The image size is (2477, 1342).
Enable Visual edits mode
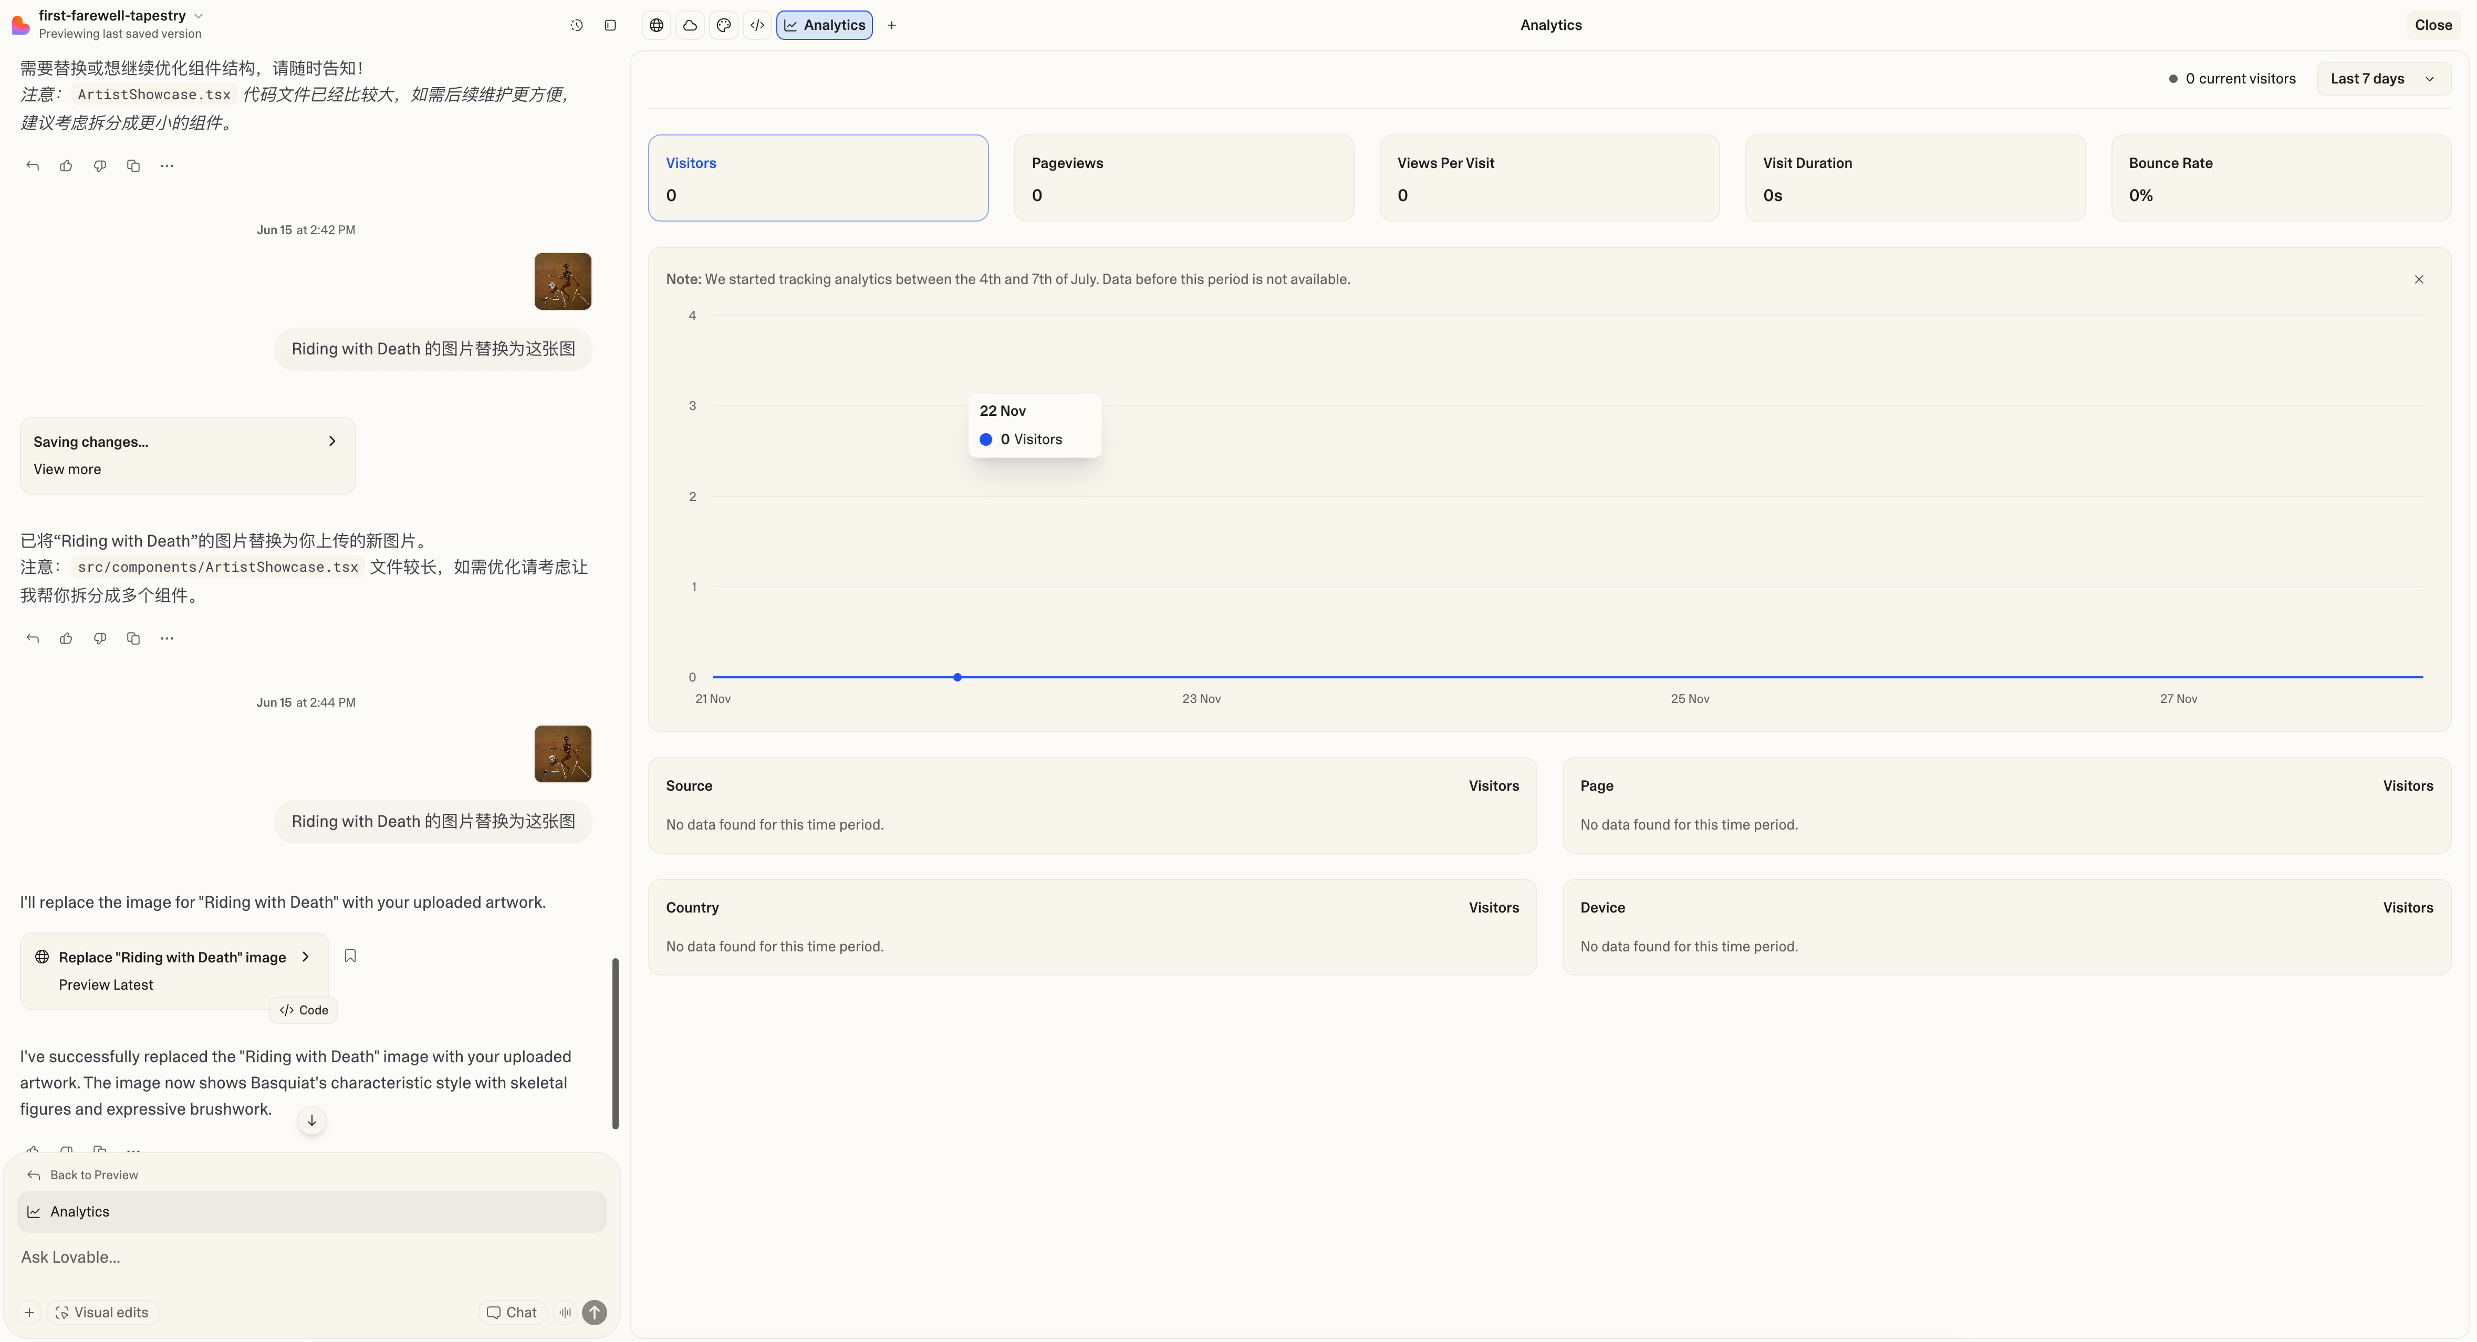[102, 1312]
